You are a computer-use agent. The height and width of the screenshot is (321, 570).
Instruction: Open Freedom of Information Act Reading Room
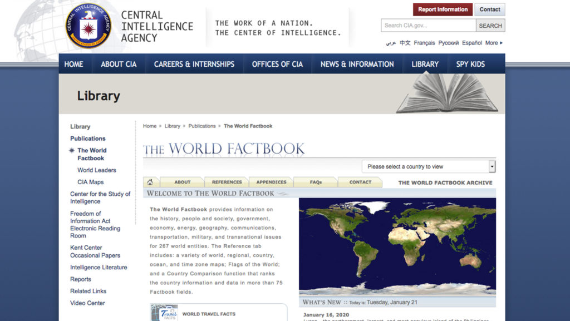pyautogui.click(x=95, y=224)
